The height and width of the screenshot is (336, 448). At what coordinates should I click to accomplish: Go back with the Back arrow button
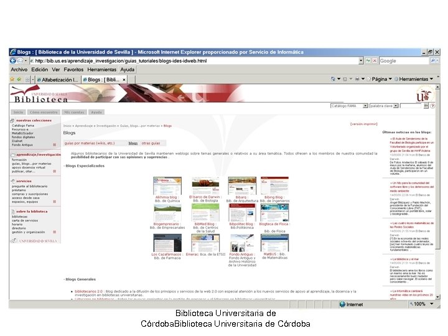tap(13, 60)
